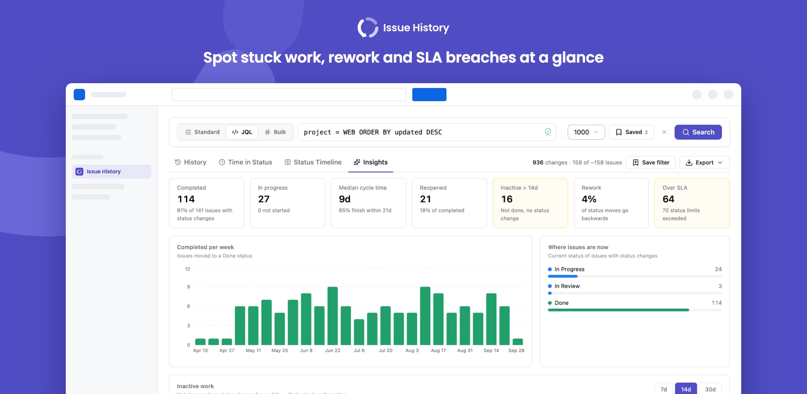Set inactive period to 30d
This screenshot has height=394, width=807.
coord(711,389)
